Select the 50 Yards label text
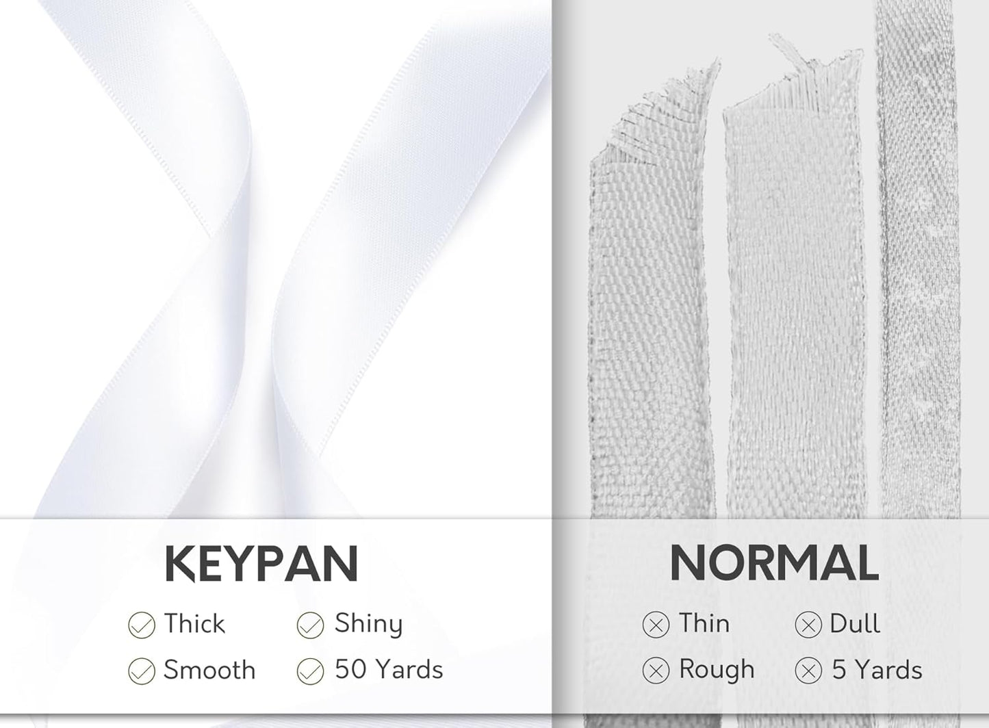The height and width of the screenshot is (728, 989). [x=389, y=670]
